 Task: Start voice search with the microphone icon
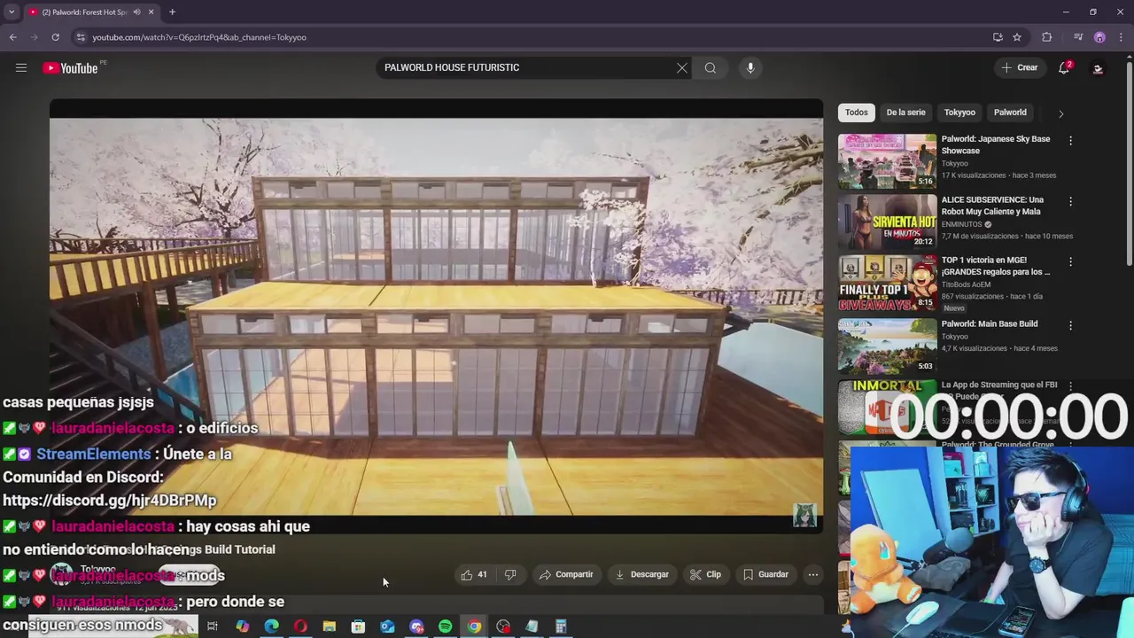(x=750, y=67)
